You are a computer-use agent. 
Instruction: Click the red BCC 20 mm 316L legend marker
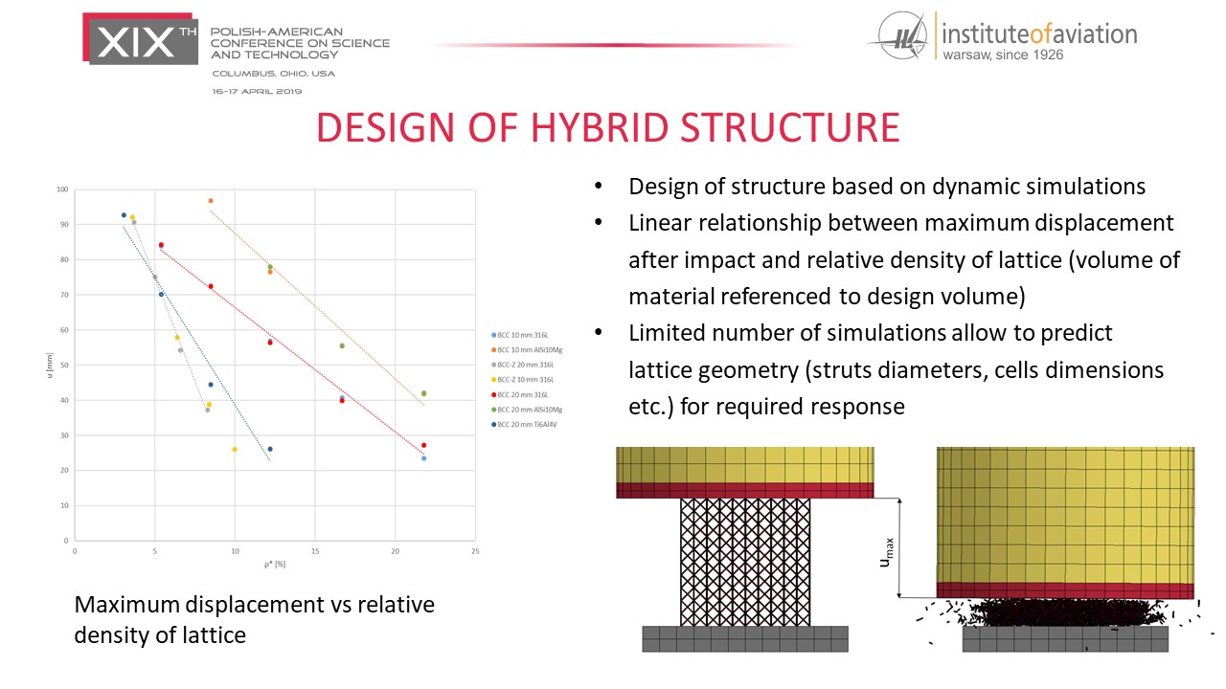(x=493, y=394)
